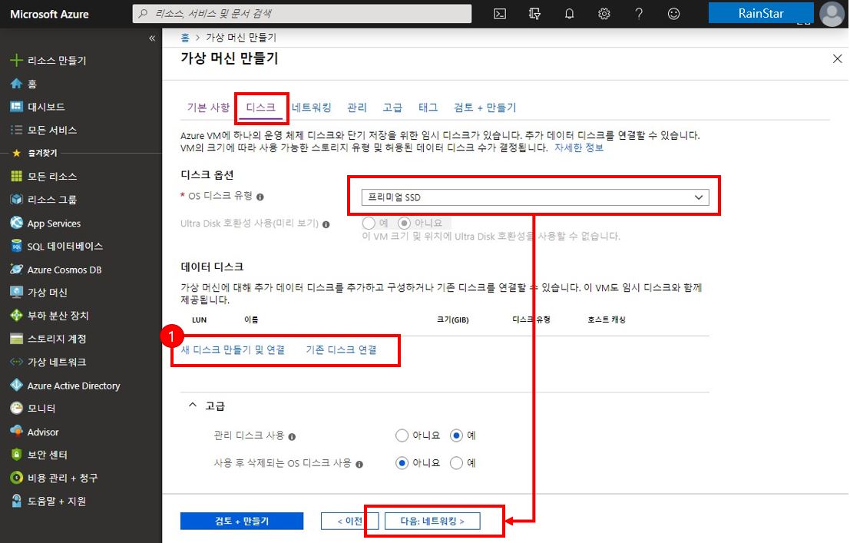Screen dimensions: 850x543
Task: Open Cloud Shell from top bar
Action: [x=500, y=14]
